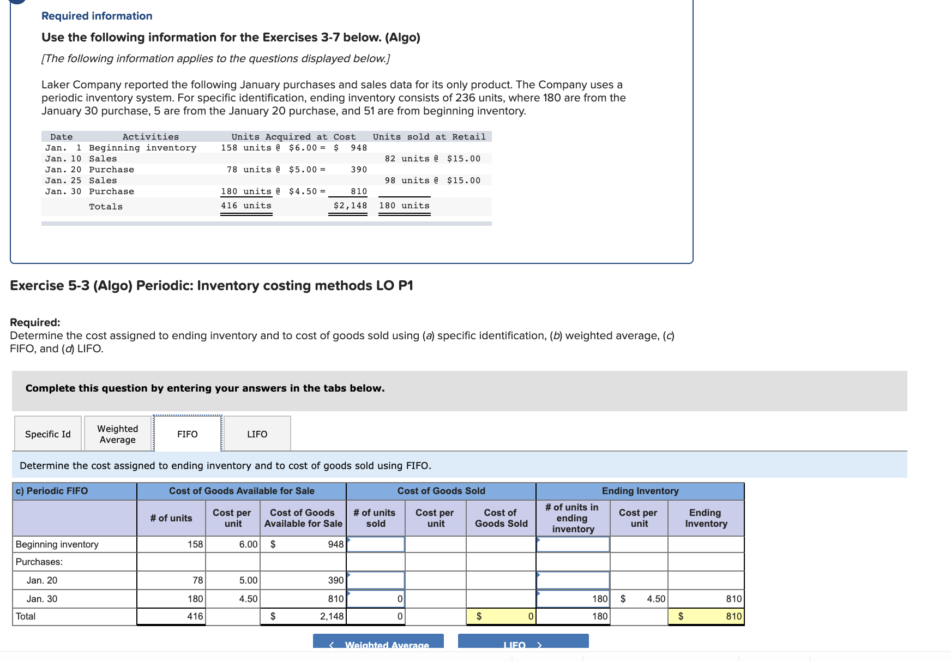Click units sold field for Jan. 20
951x661 pixels.
pos(376,580)
